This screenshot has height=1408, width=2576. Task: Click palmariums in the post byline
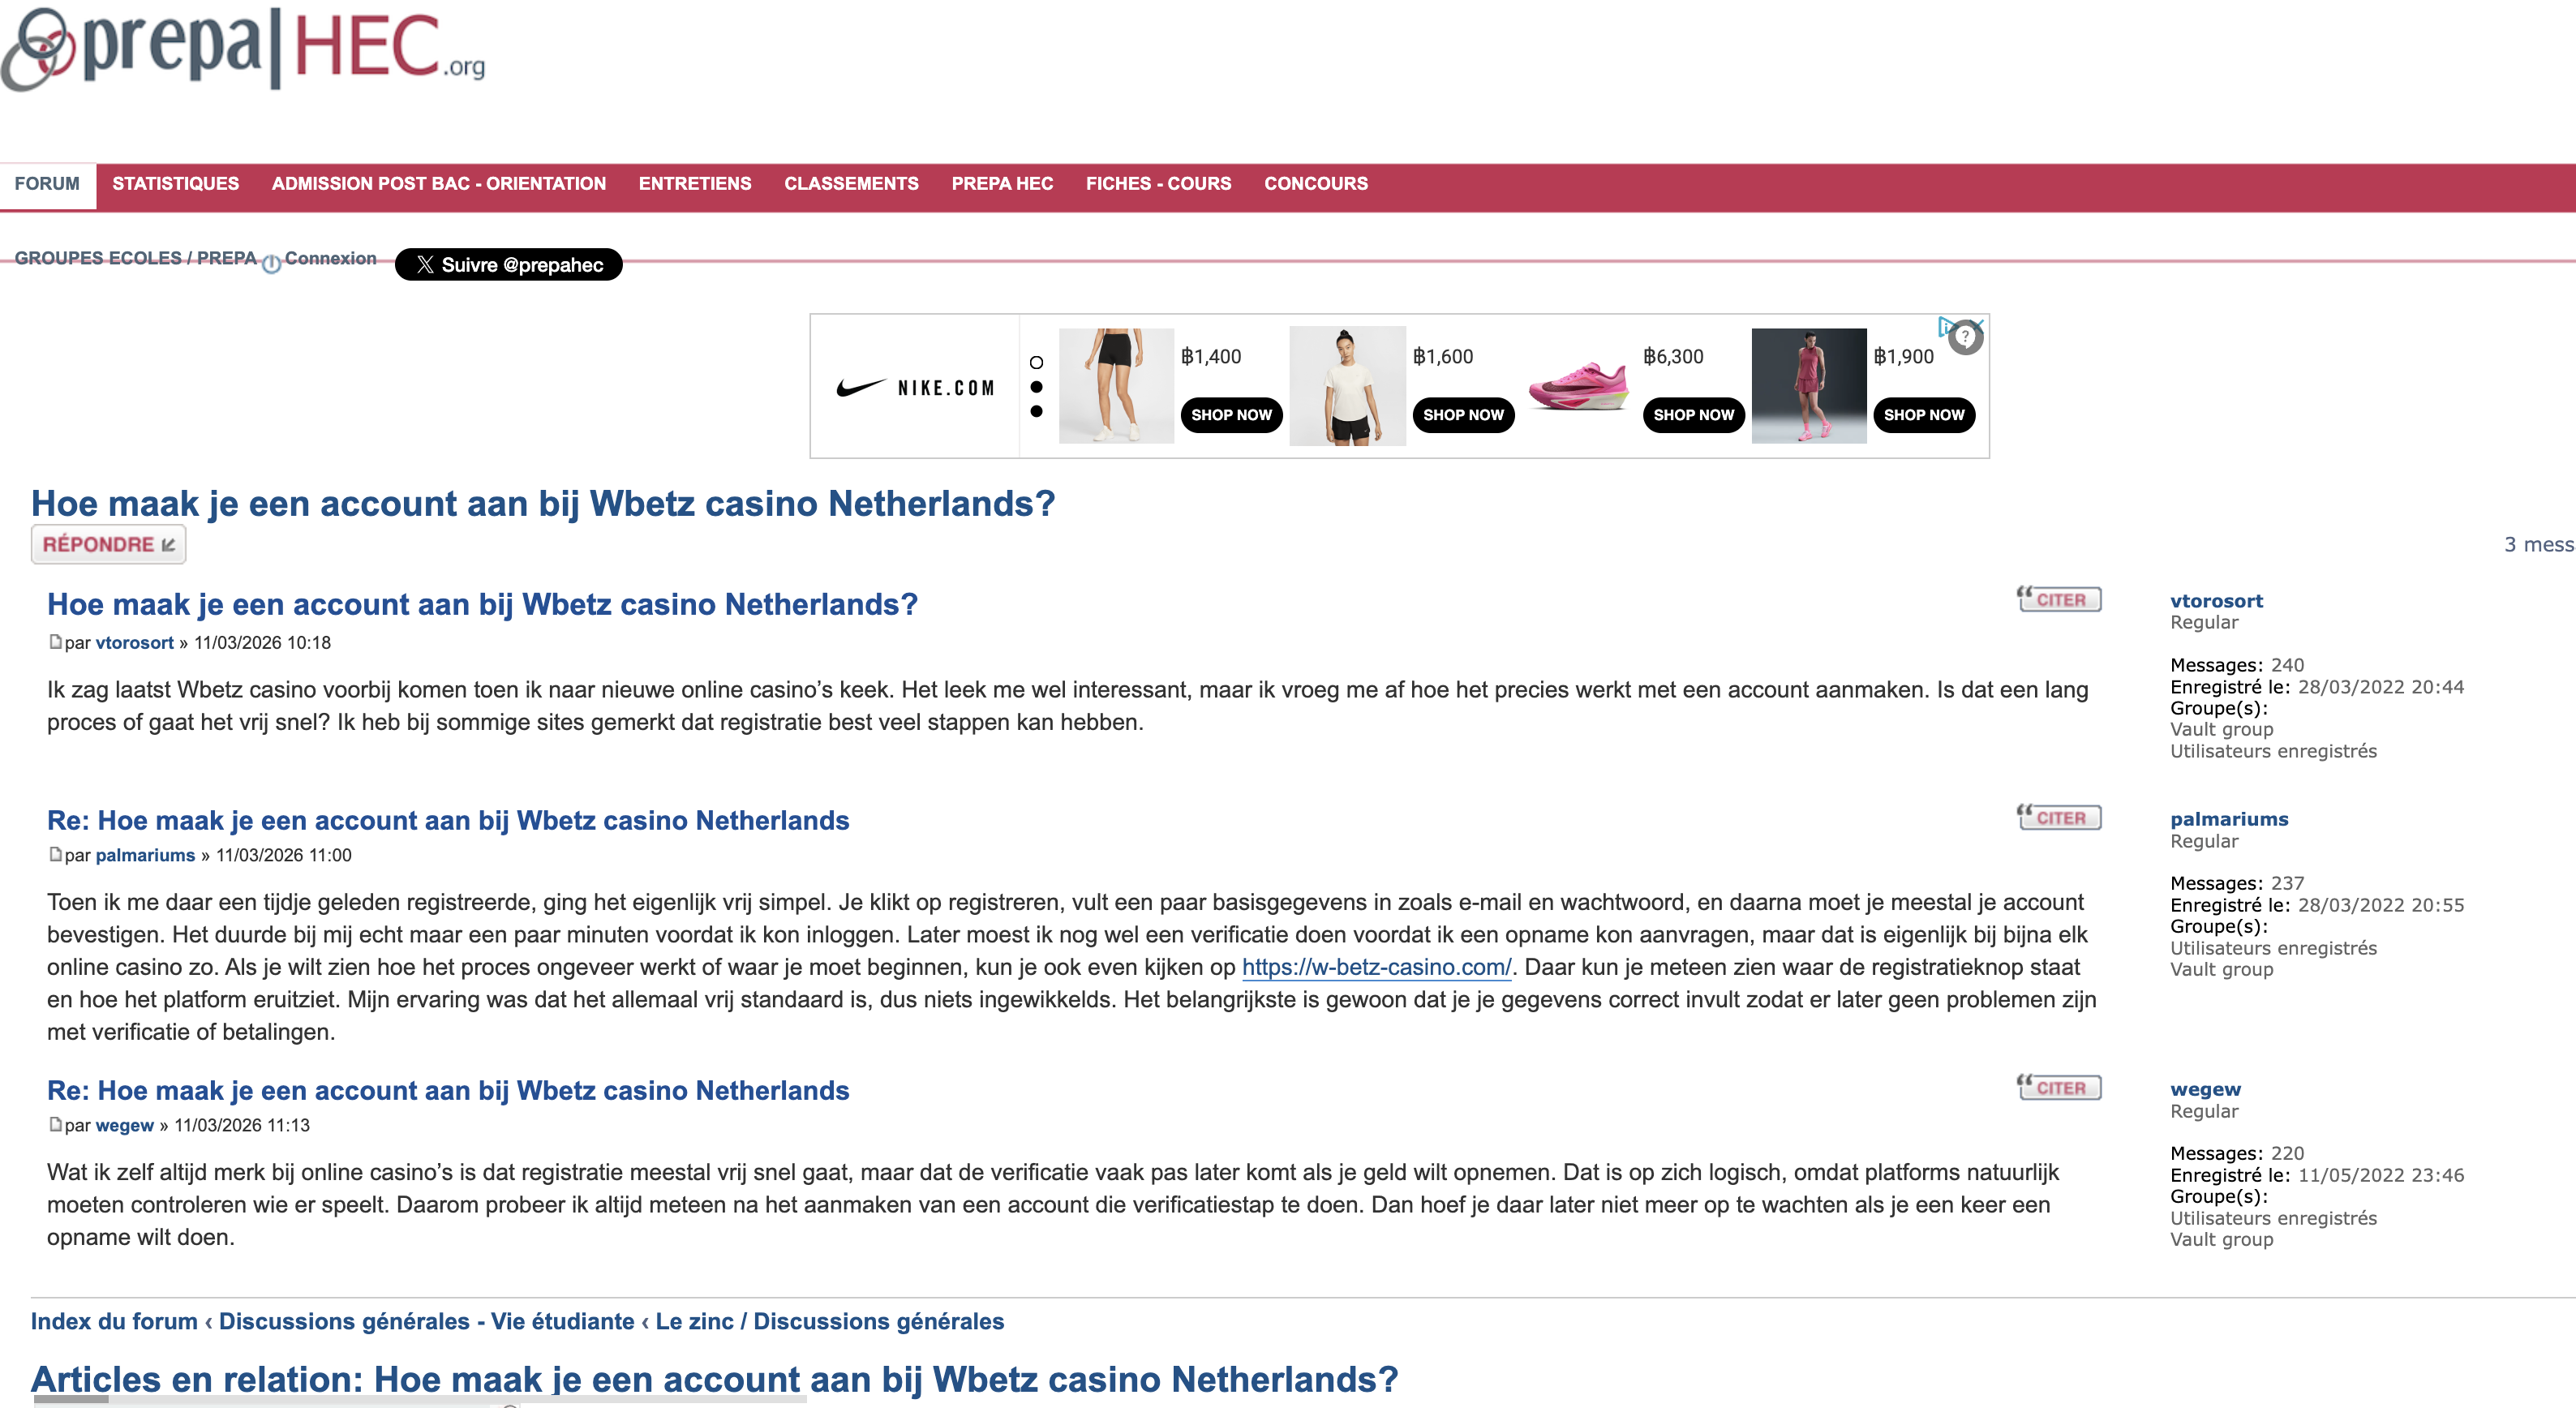(145, 856)
